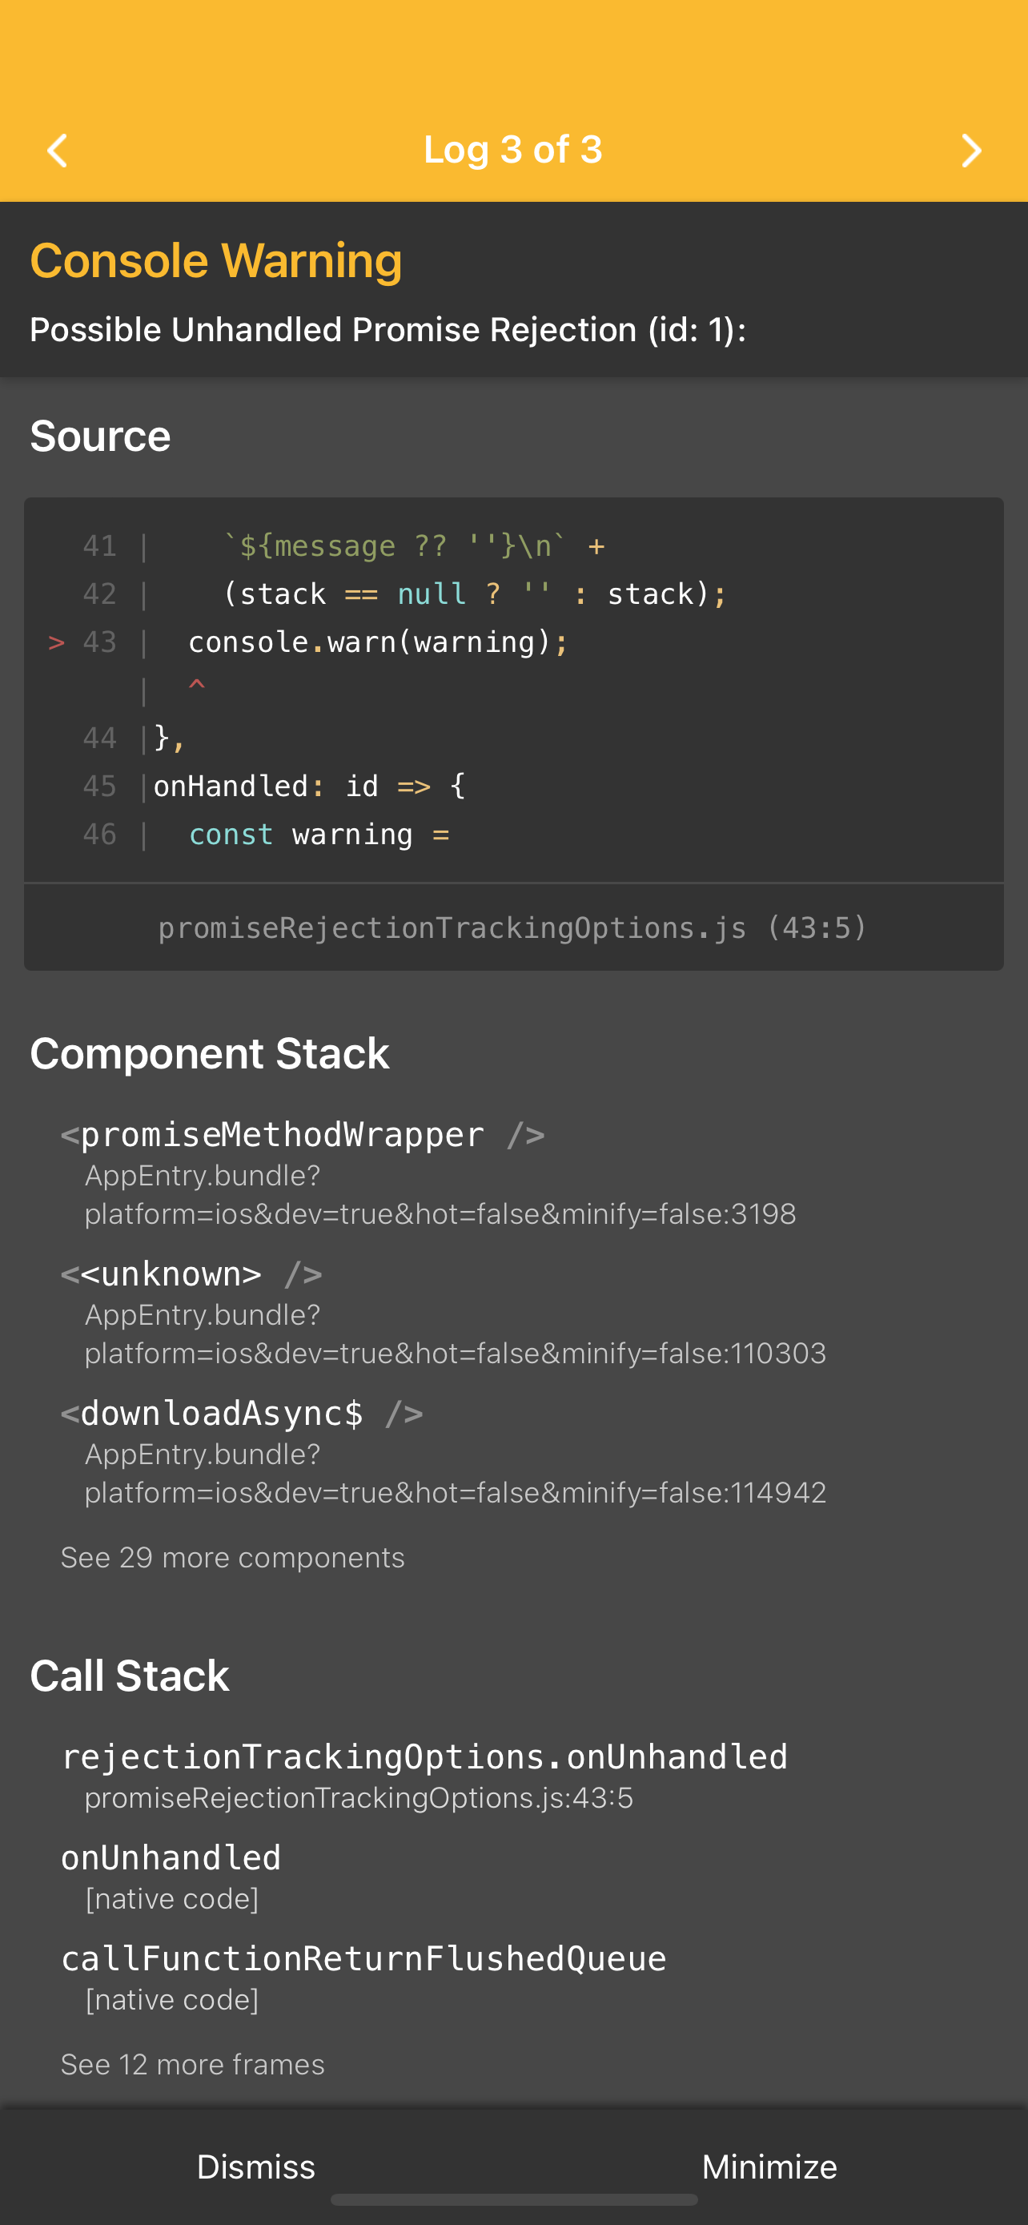The width and height of the screenshot is (1028, 2225).
Task: Dismiss the console warning
Action: [256, 2167]
